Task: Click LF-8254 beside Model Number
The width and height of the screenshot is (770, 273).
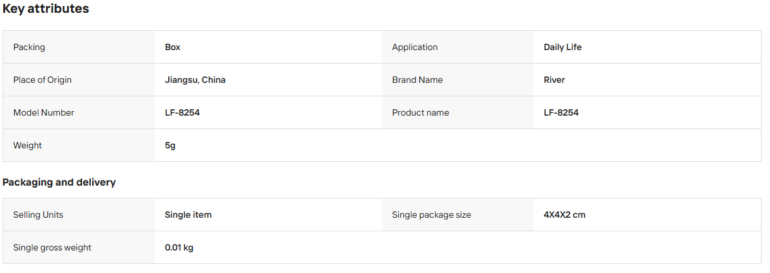Action: (182, 112)
